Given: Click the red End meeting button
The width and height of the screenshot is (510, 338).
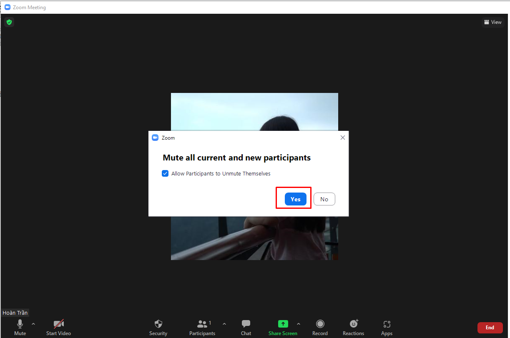Looking at the screenshot, I should [490, 328].
